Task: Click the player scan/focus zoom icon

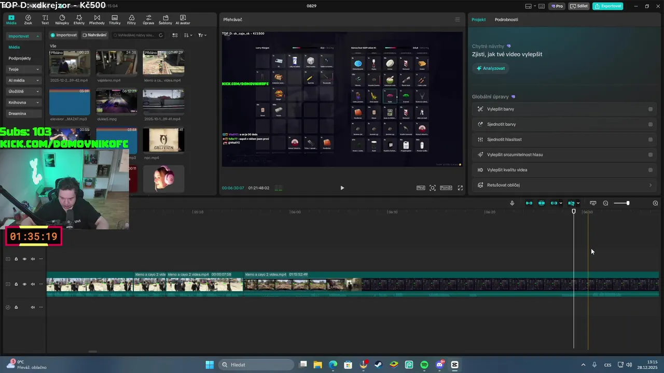Action: click(433, 188)
